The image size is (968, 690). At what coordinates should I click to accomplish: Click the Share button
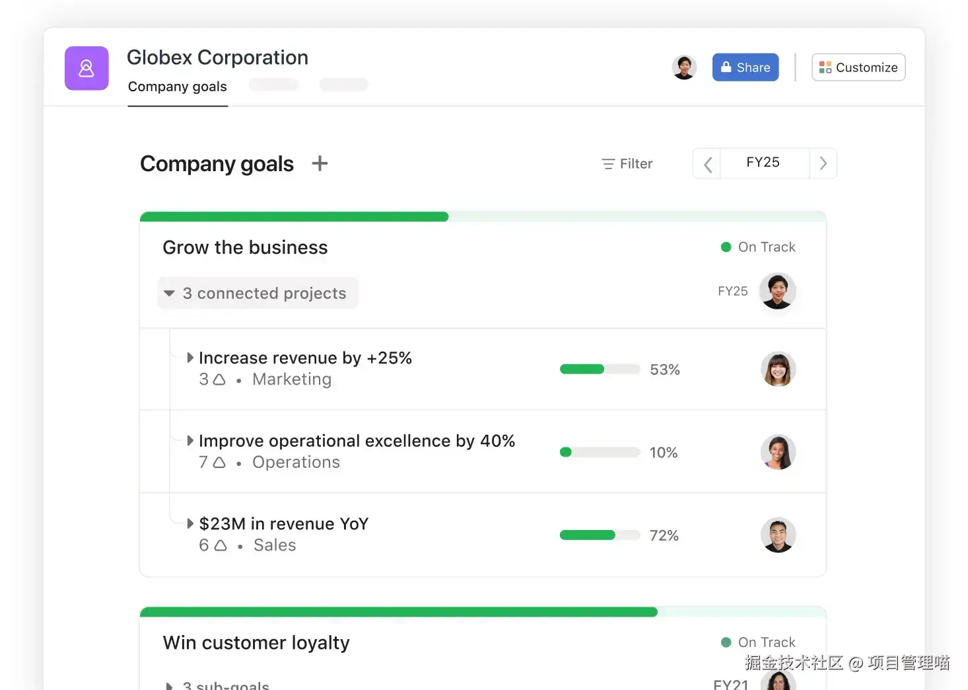[x=745, y=67]
